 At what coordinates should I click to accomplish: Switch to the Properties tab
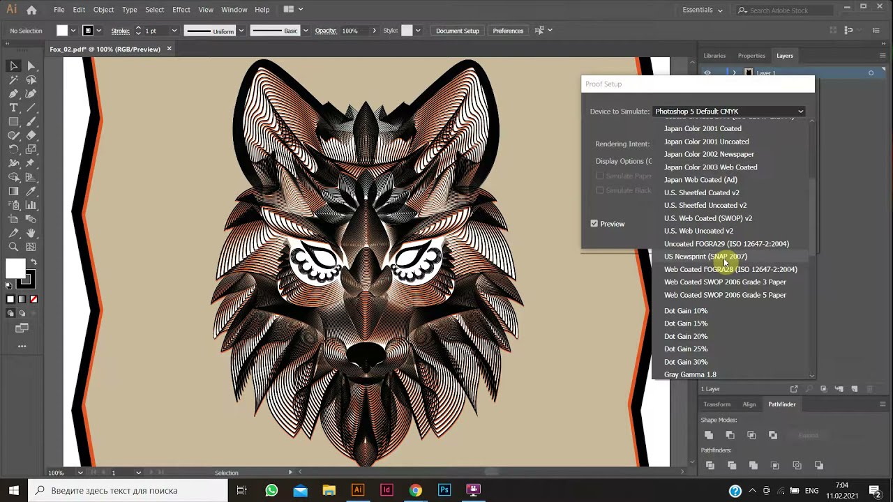click(751, 56)
